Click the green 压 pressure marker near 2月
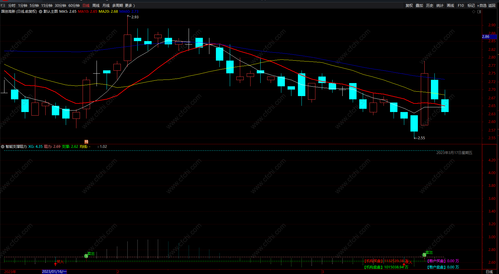 86,256
